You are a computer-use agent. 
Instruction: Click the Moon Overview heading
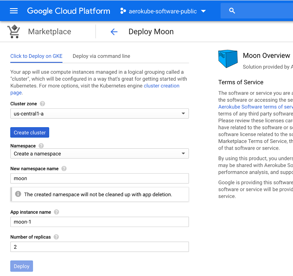tap(266, 56)
